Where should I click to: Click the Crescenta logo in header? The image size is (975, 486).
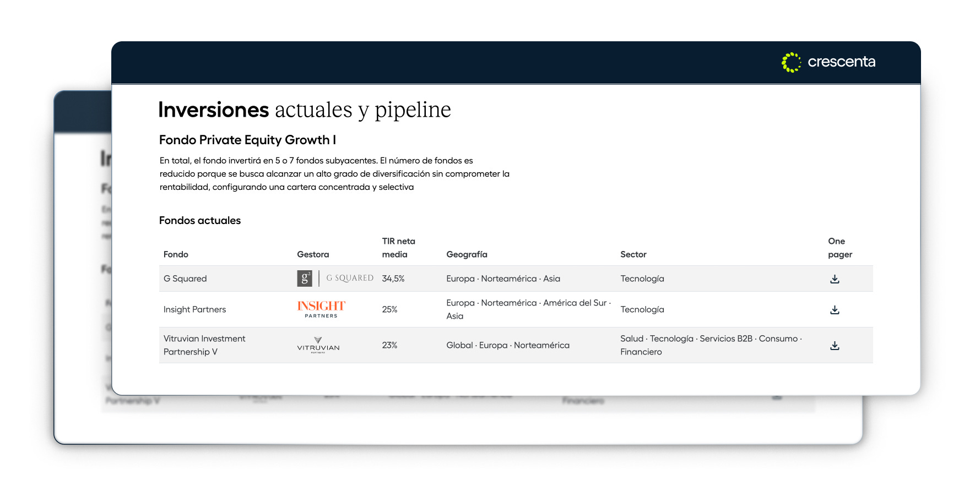pyautogui.click(x=828, y=62)
